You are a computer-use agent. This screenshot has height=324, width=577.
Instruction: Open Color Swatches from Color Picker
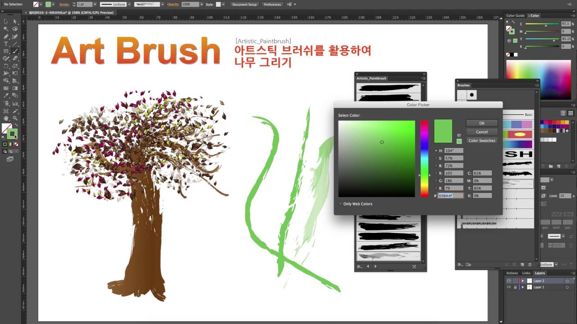pos(482,140)
